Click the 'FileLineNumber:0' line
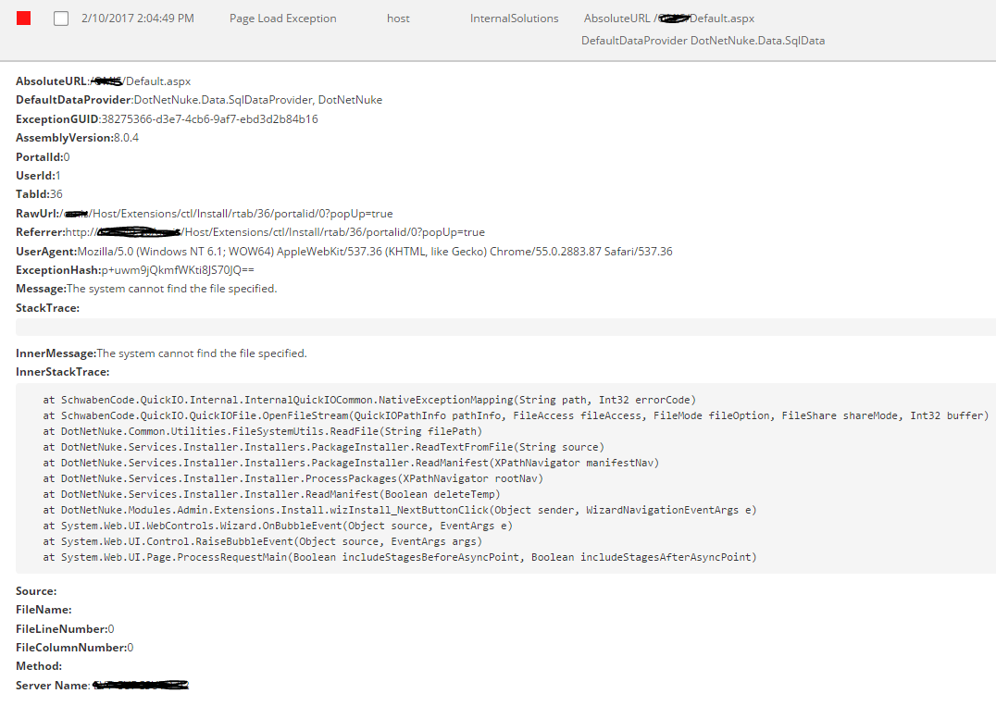Image resolution: width=996 pixels, height=706 pixels. coord(65,629)
